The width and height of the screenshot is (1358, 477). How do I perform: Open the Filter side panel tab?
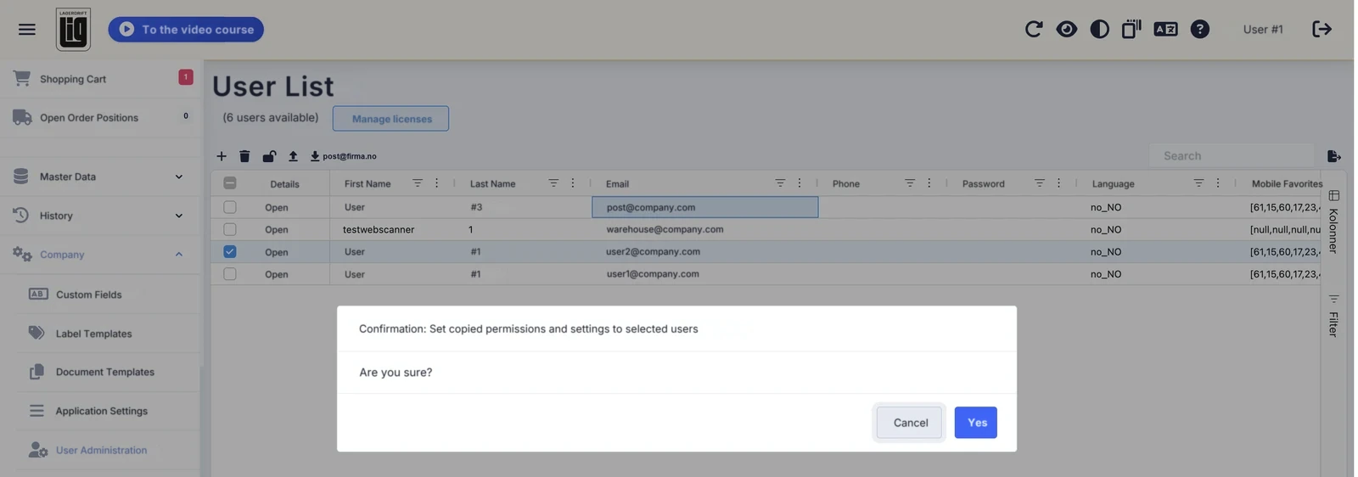point(1333,316)
